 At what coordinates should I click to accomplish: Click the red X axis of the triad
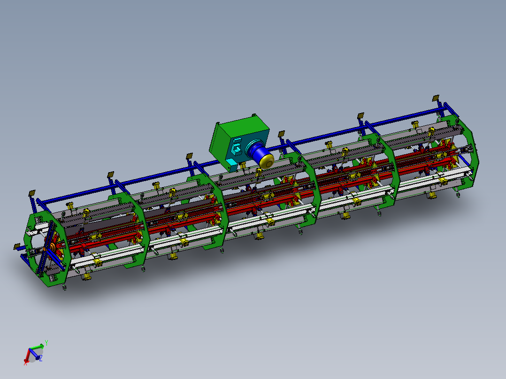click(x=27, y=356)
